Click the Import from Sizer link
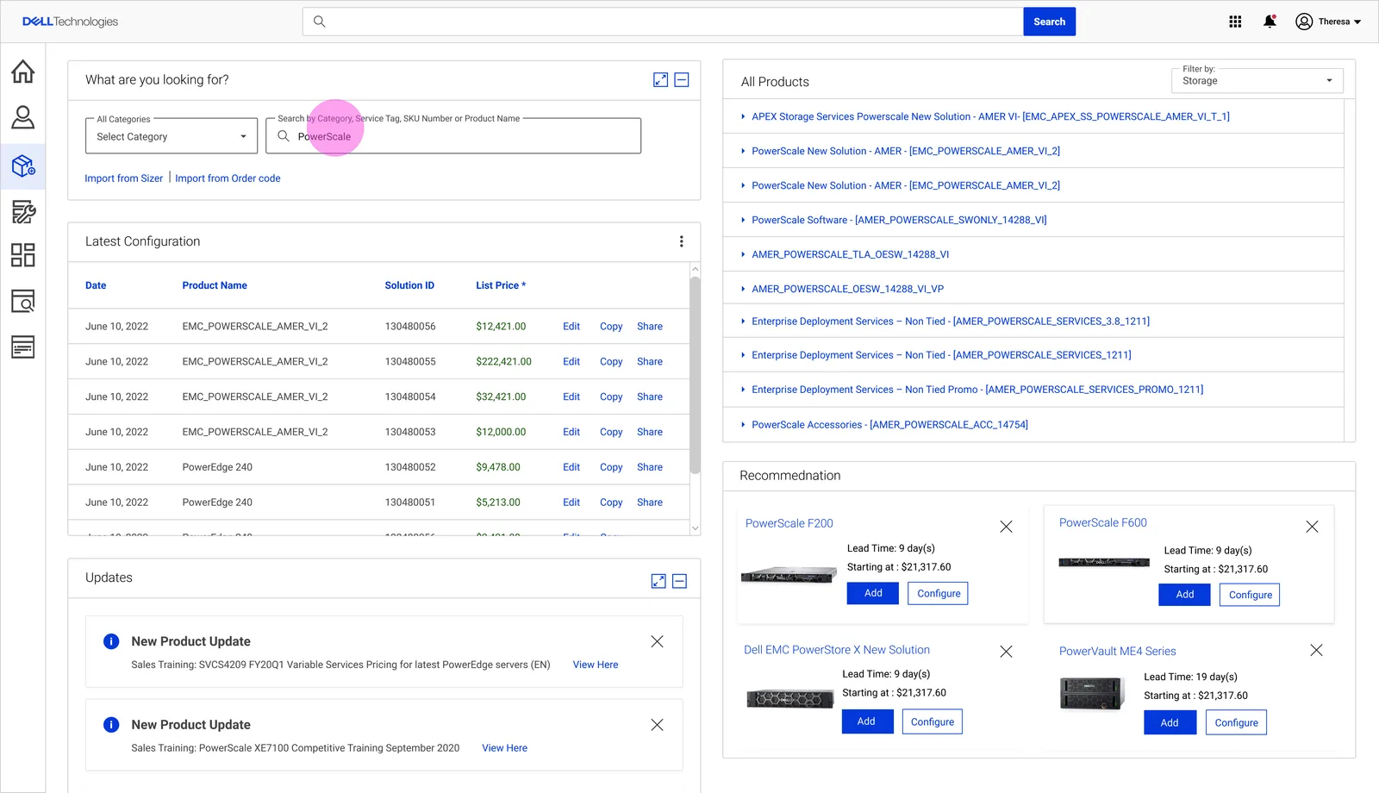Image resolution: width=1379 pixels, height=793 pixels. pyautogui.click(x=123, y=178)
